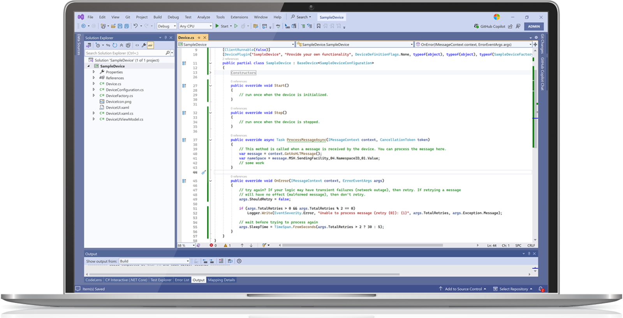Open the 'Show output from' Build dropdown
Screen dimensions: 623x318
click(154, 261)
